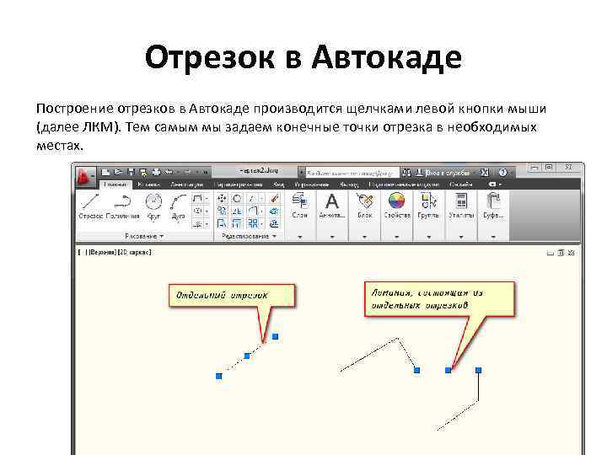The image size is (607, 455).
Task: Expand the arrow below Блок panel
Action: (x=364, y=237)
